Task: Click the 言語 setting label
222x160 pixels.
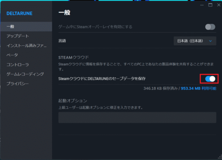Action: (x=62, y=41)
